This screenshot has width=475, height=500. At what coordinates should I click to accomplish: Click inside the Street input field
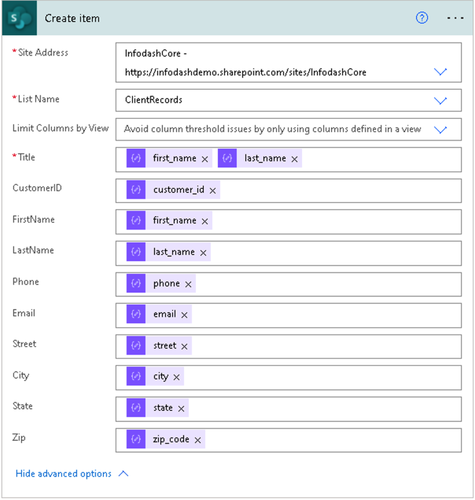[x=289, y=346]
